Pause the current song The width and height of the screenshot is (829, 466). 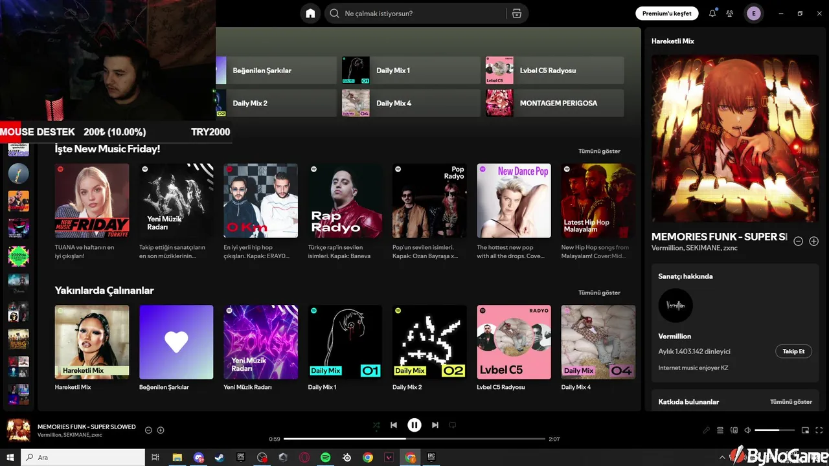(x=414, y=425)
